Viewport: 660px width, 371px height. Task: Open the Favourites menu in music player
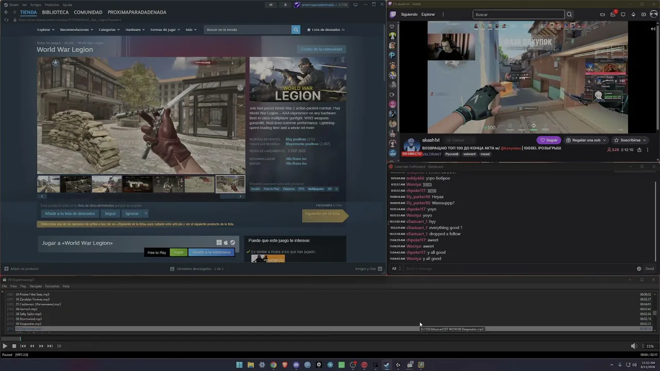(52, 286)
